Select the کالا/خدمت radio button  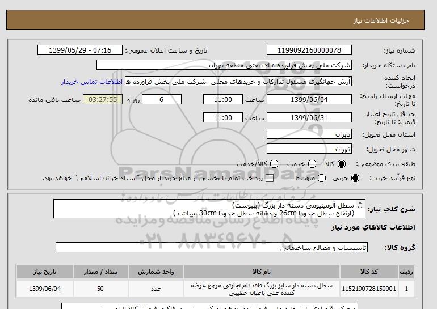[x=274, y=164]
